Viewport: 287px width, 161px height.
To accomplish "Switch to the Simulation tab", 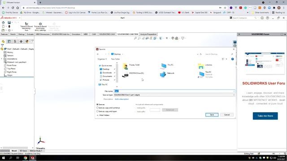I will (76, 34).
